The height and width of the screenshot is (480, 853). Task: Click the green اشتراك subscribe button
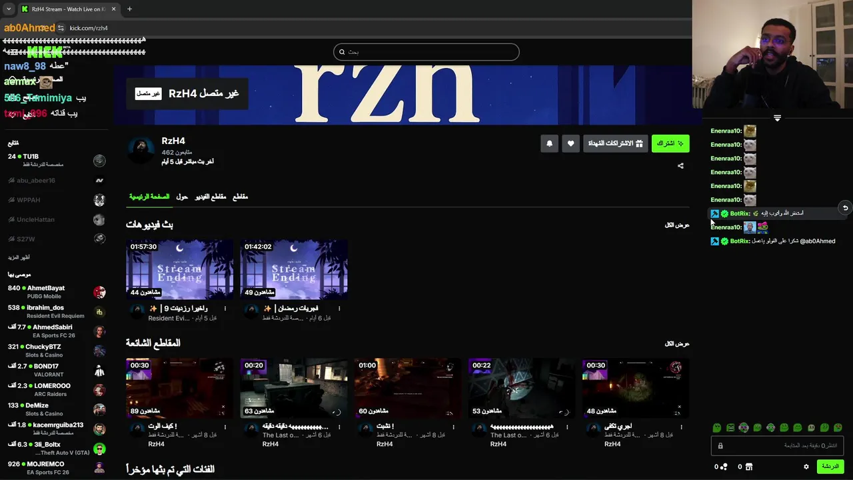coord(670,143)
